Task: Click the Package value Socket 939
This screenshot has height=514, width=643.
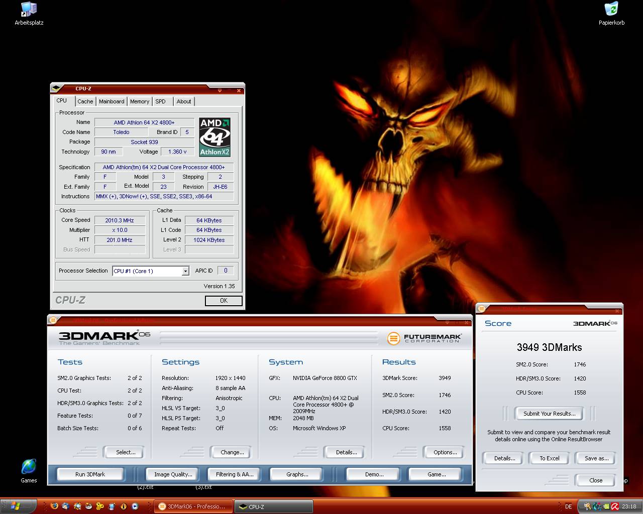Action: click(144, 142)
